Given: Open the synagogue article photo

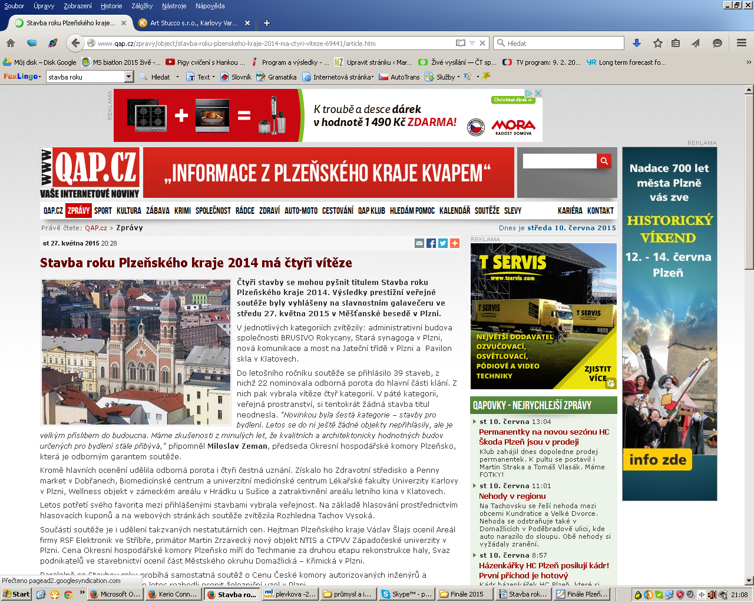Looking at the screenshot, I should click(136, 352).
